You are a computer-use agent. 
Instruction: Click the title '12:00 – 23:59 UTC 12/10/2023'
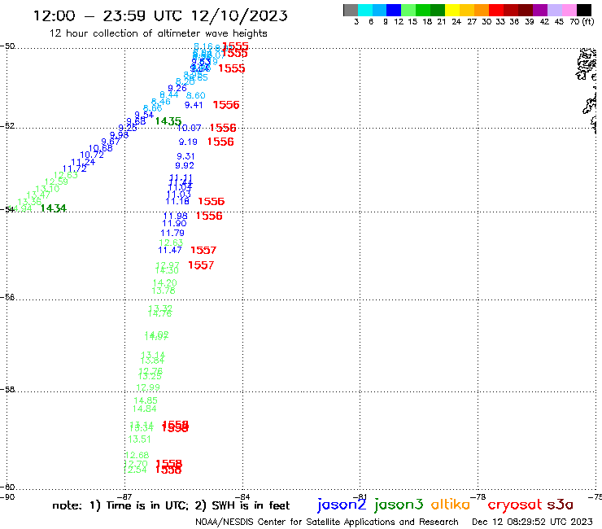160,15
